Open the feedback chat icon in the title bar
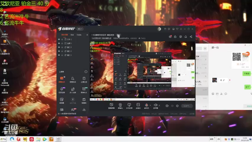Image resolution: width=252 pixels, height=142 pixels. 169,29
